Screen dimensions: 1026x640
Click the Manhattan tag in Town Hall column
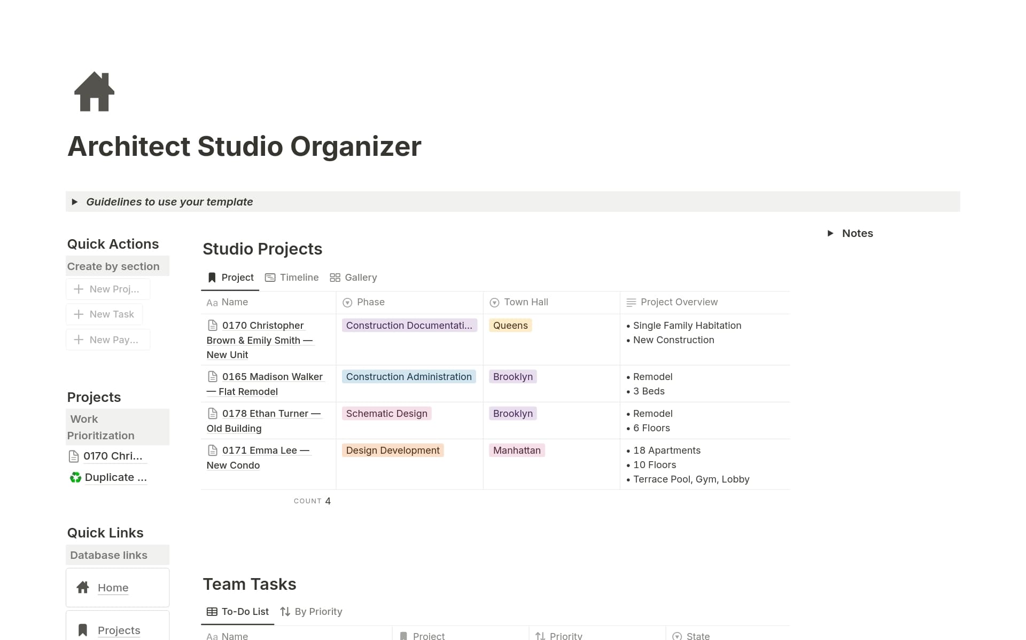click(x=516, y=450)
